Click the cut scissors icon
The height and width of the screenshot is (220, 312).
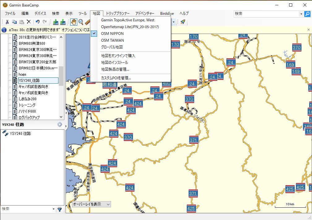tap(7, 22)
